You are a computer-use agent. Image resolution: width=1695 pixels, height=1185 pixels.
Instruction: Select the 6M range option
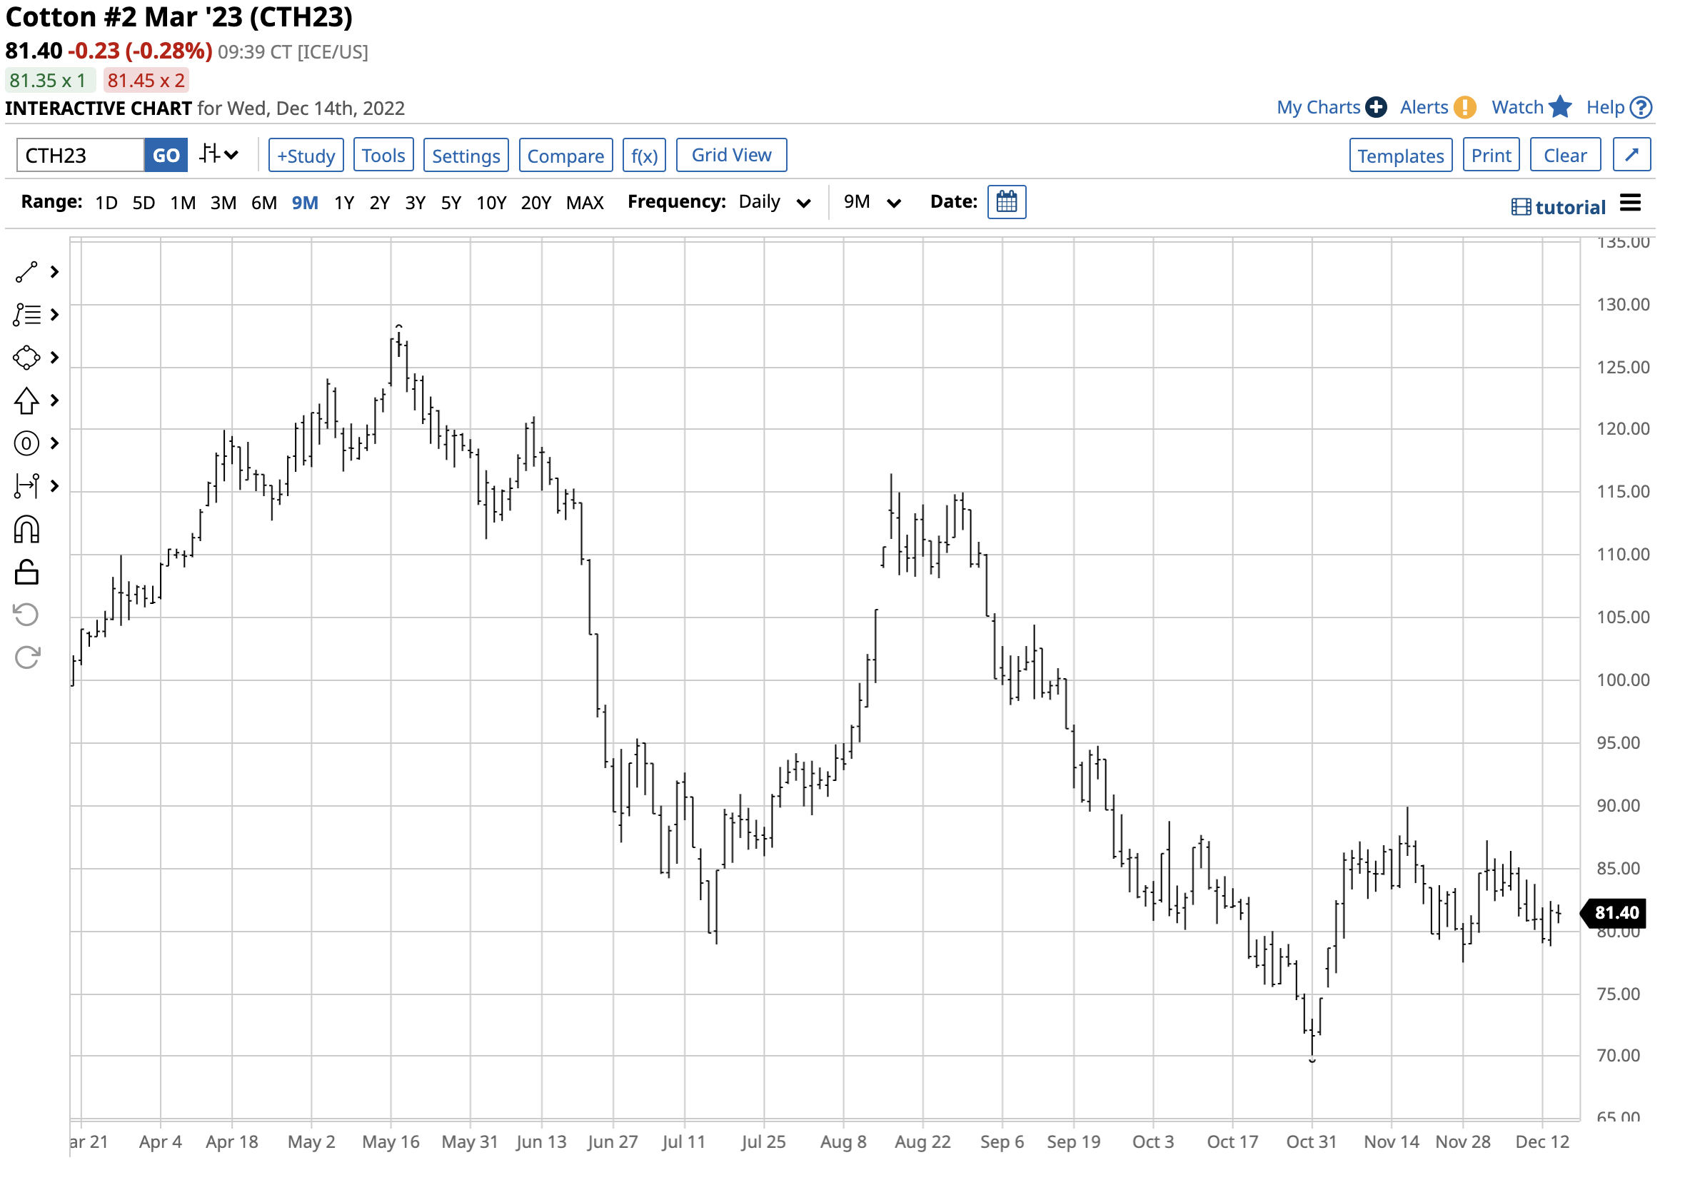[x=263, y=202]
